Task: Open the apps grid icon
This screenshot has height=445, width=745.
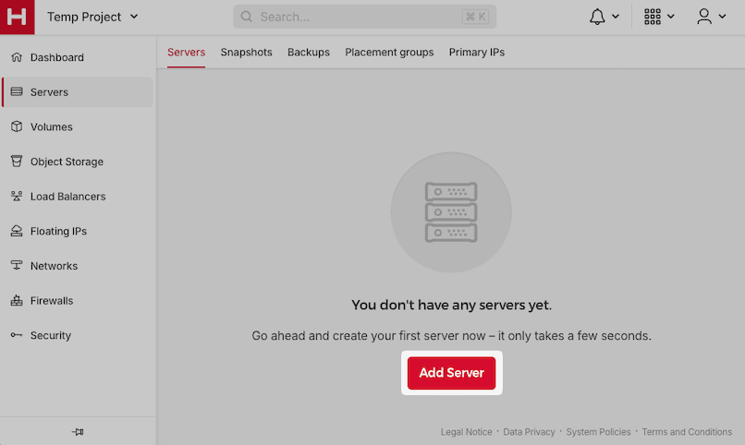Action: 653,17
